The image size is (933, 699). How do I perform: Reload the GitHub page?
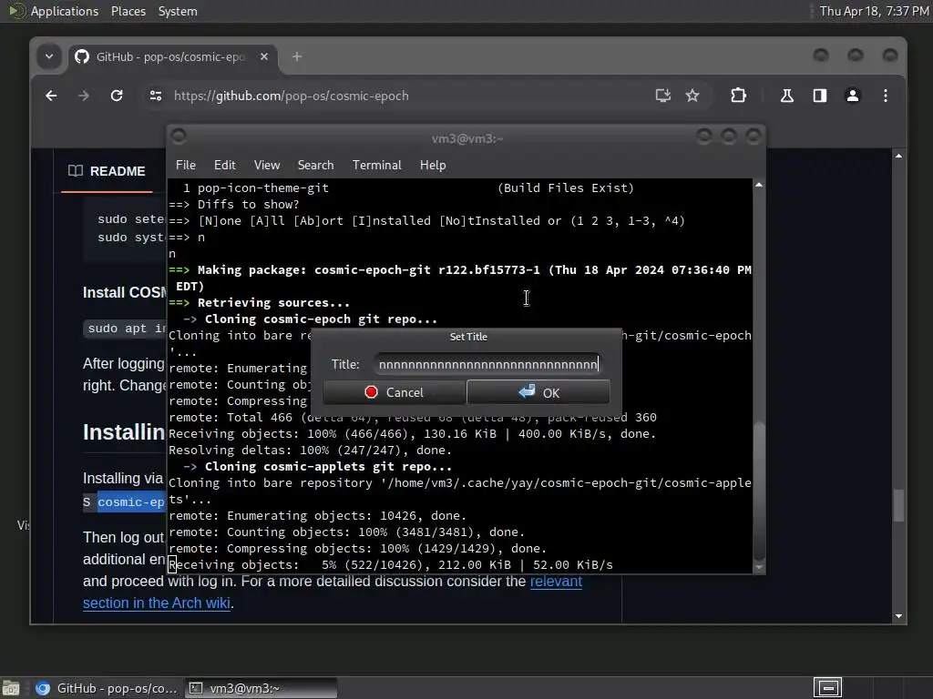[117, 96]
